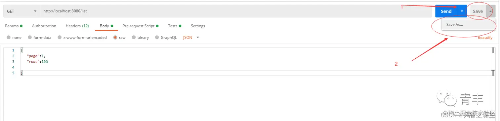The width and height of the screenshot is (500, 121).
Task: Switch to the Params tab
Action: point(14,26)
